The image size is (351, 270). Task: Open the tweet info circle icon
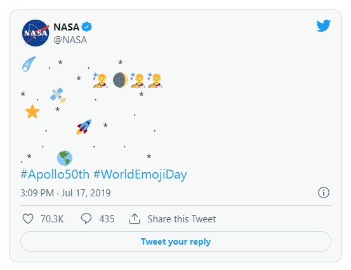[x=324, y=192]
